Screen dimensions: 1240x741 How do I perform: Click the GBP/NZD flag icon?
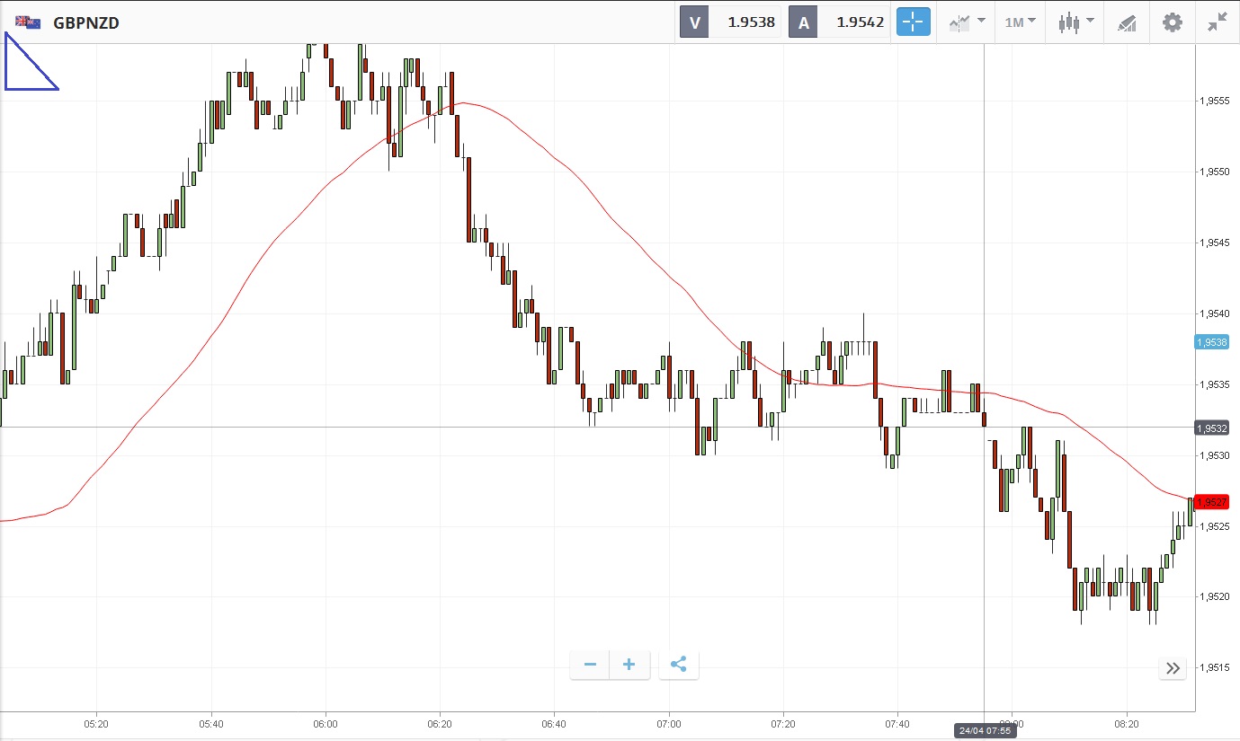[28, 22]
